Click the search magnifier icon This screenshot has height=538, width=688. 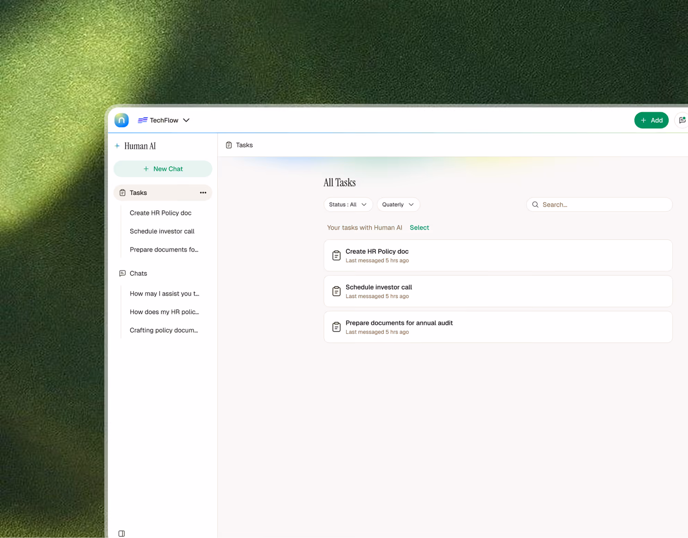tap(535, 204)
